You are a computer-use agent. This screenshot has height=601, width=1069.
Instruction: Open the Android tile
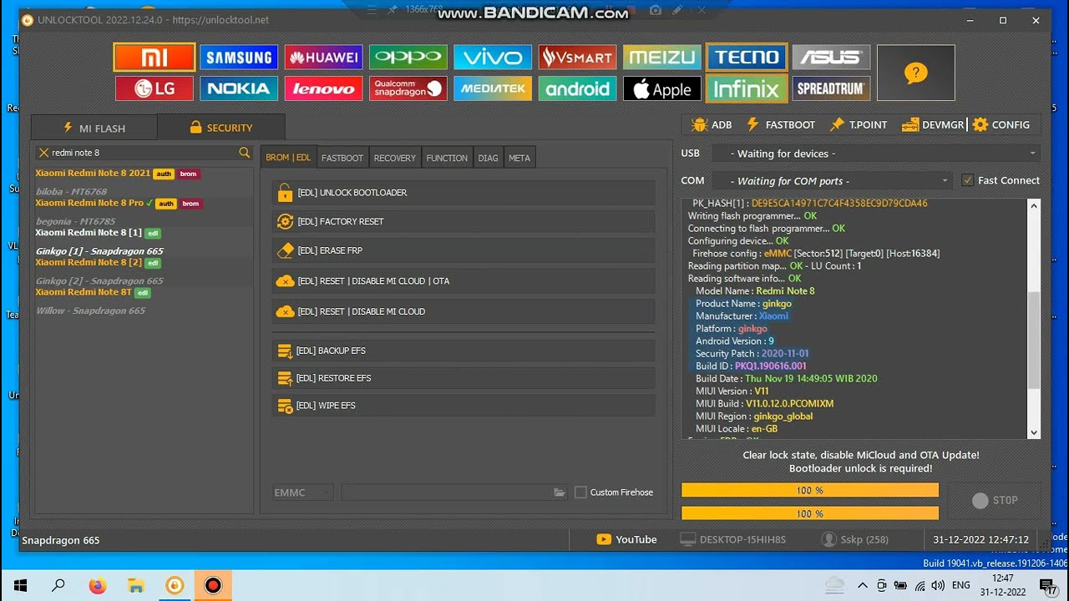click(577, 88)
